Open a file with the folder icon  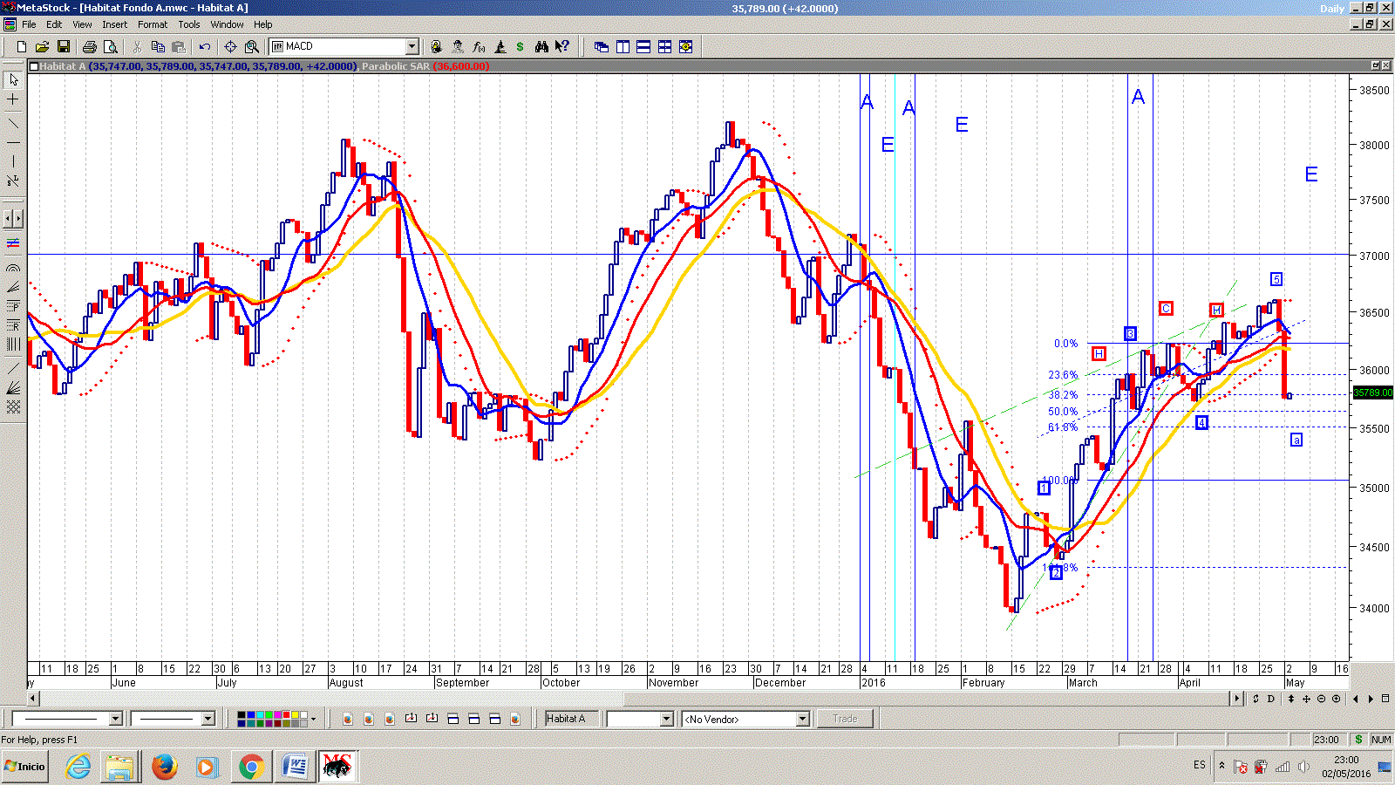click(x=43, y=46)
